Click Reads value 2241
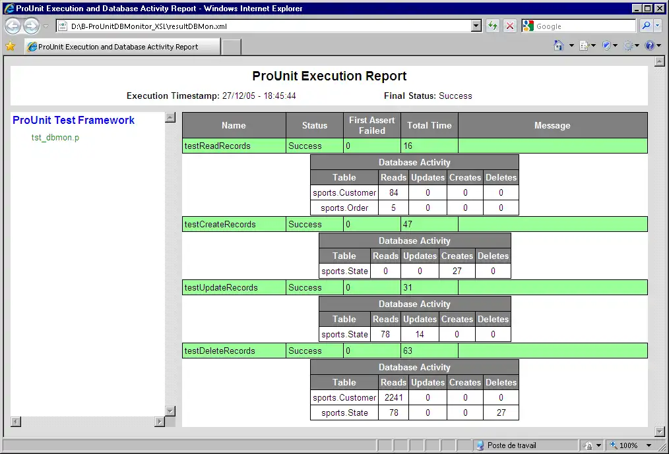 [393, 397]
